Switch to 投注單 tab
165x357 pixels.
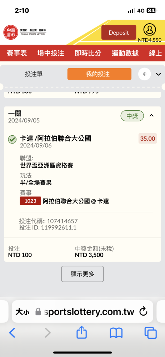[x=34, y=74]
